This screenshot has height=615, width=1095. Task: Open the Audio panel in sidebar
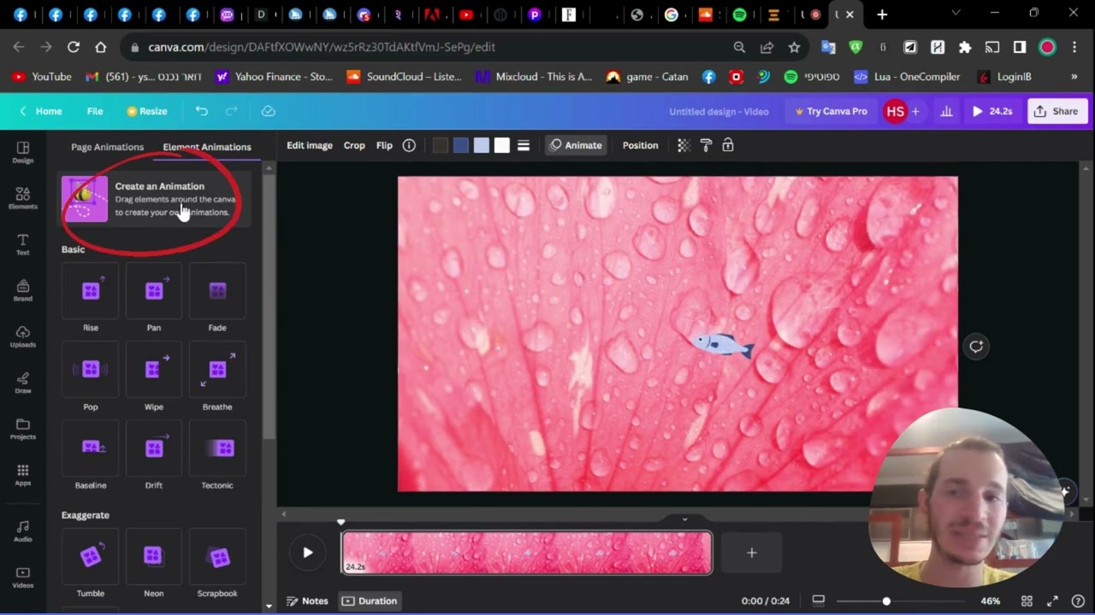click(x=23, y=530)
